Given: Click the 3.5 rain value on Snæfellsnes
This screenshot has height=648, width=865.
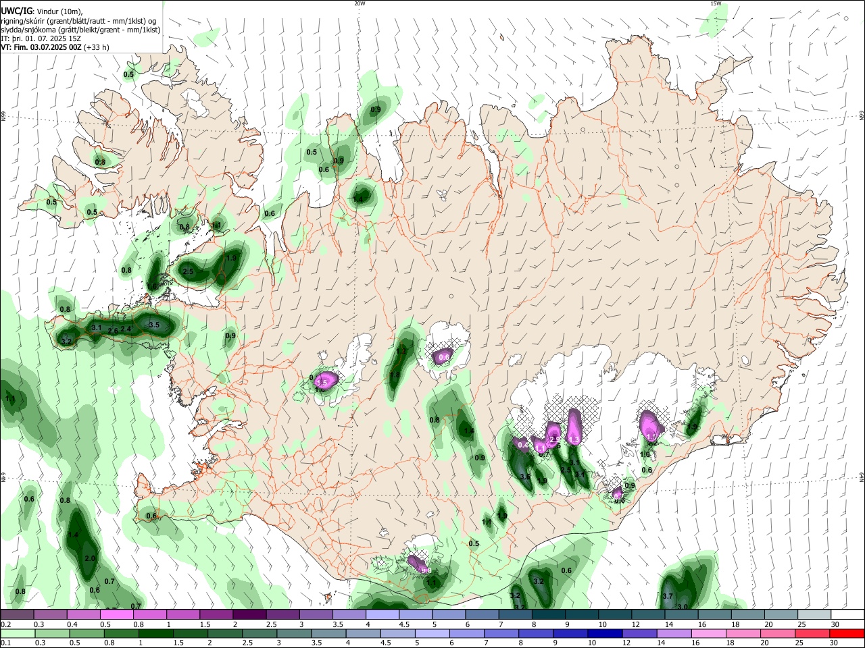Looking at the screenshot, I should tap(154, 325).
